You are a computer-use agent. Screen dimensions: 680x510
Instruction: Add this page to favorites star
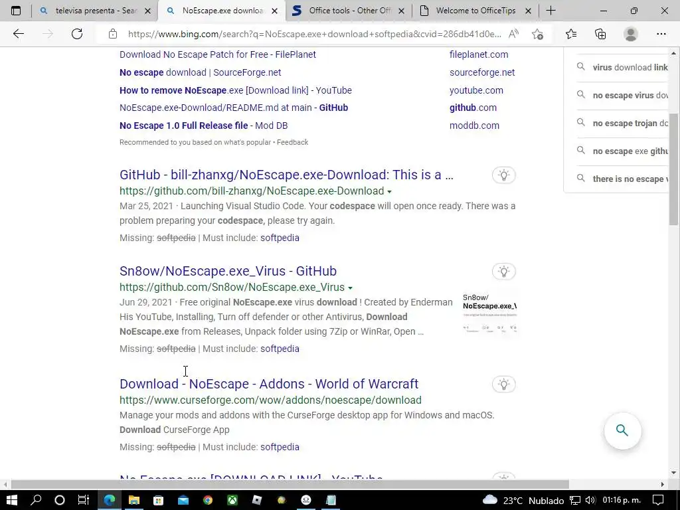coord(538,34)
